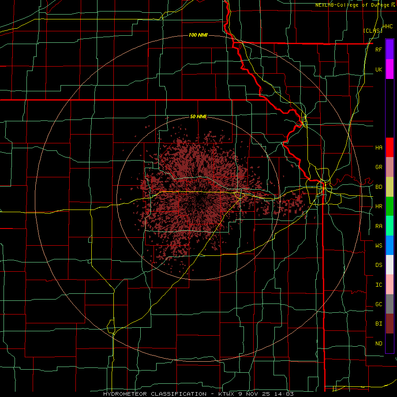Click the HR green legend swatch
This screenshot has width=397, height=397.
click(x=390, y=206)
